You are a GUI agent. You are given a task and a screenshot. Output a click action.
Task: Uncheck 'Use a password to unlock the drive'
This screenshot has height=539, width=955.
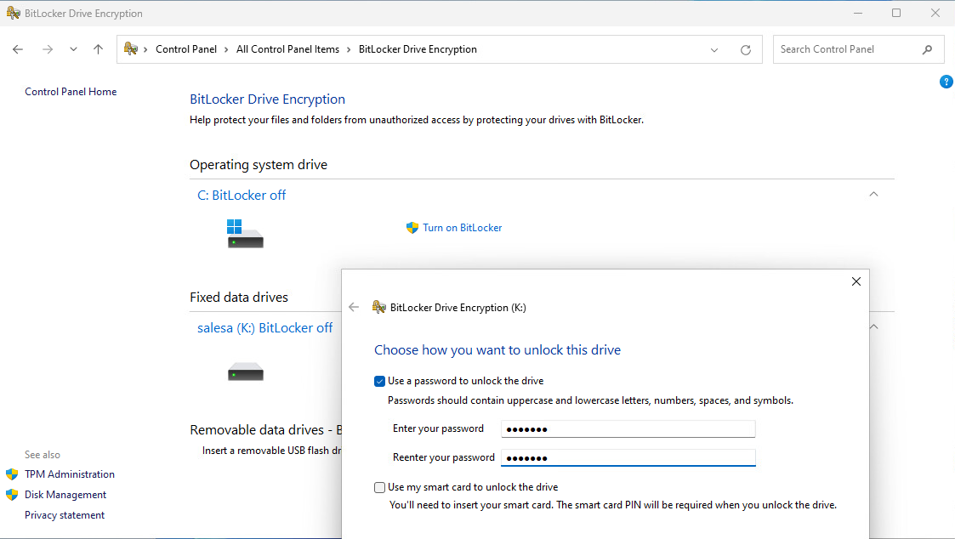pos(379,381)
